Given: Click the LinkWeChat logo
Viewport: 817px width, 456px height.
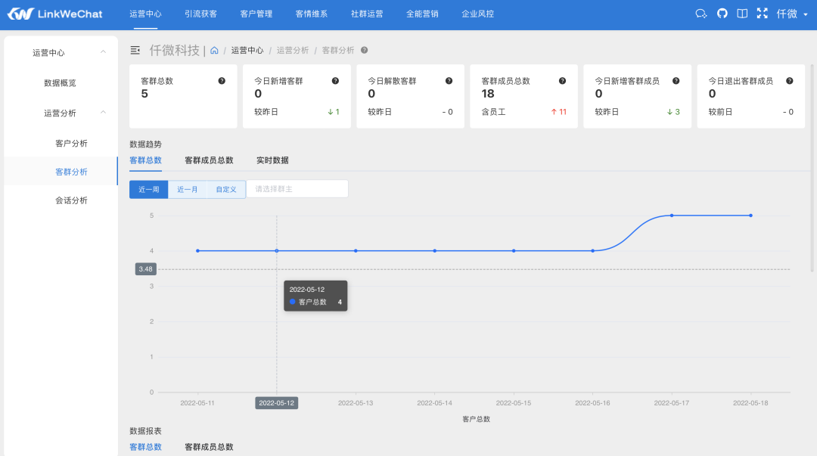Looking at the screenshot, I should click(54, 14).
